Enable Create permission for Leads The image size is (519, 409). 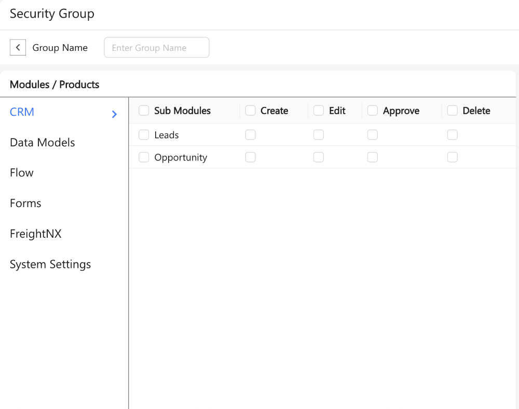250,135
